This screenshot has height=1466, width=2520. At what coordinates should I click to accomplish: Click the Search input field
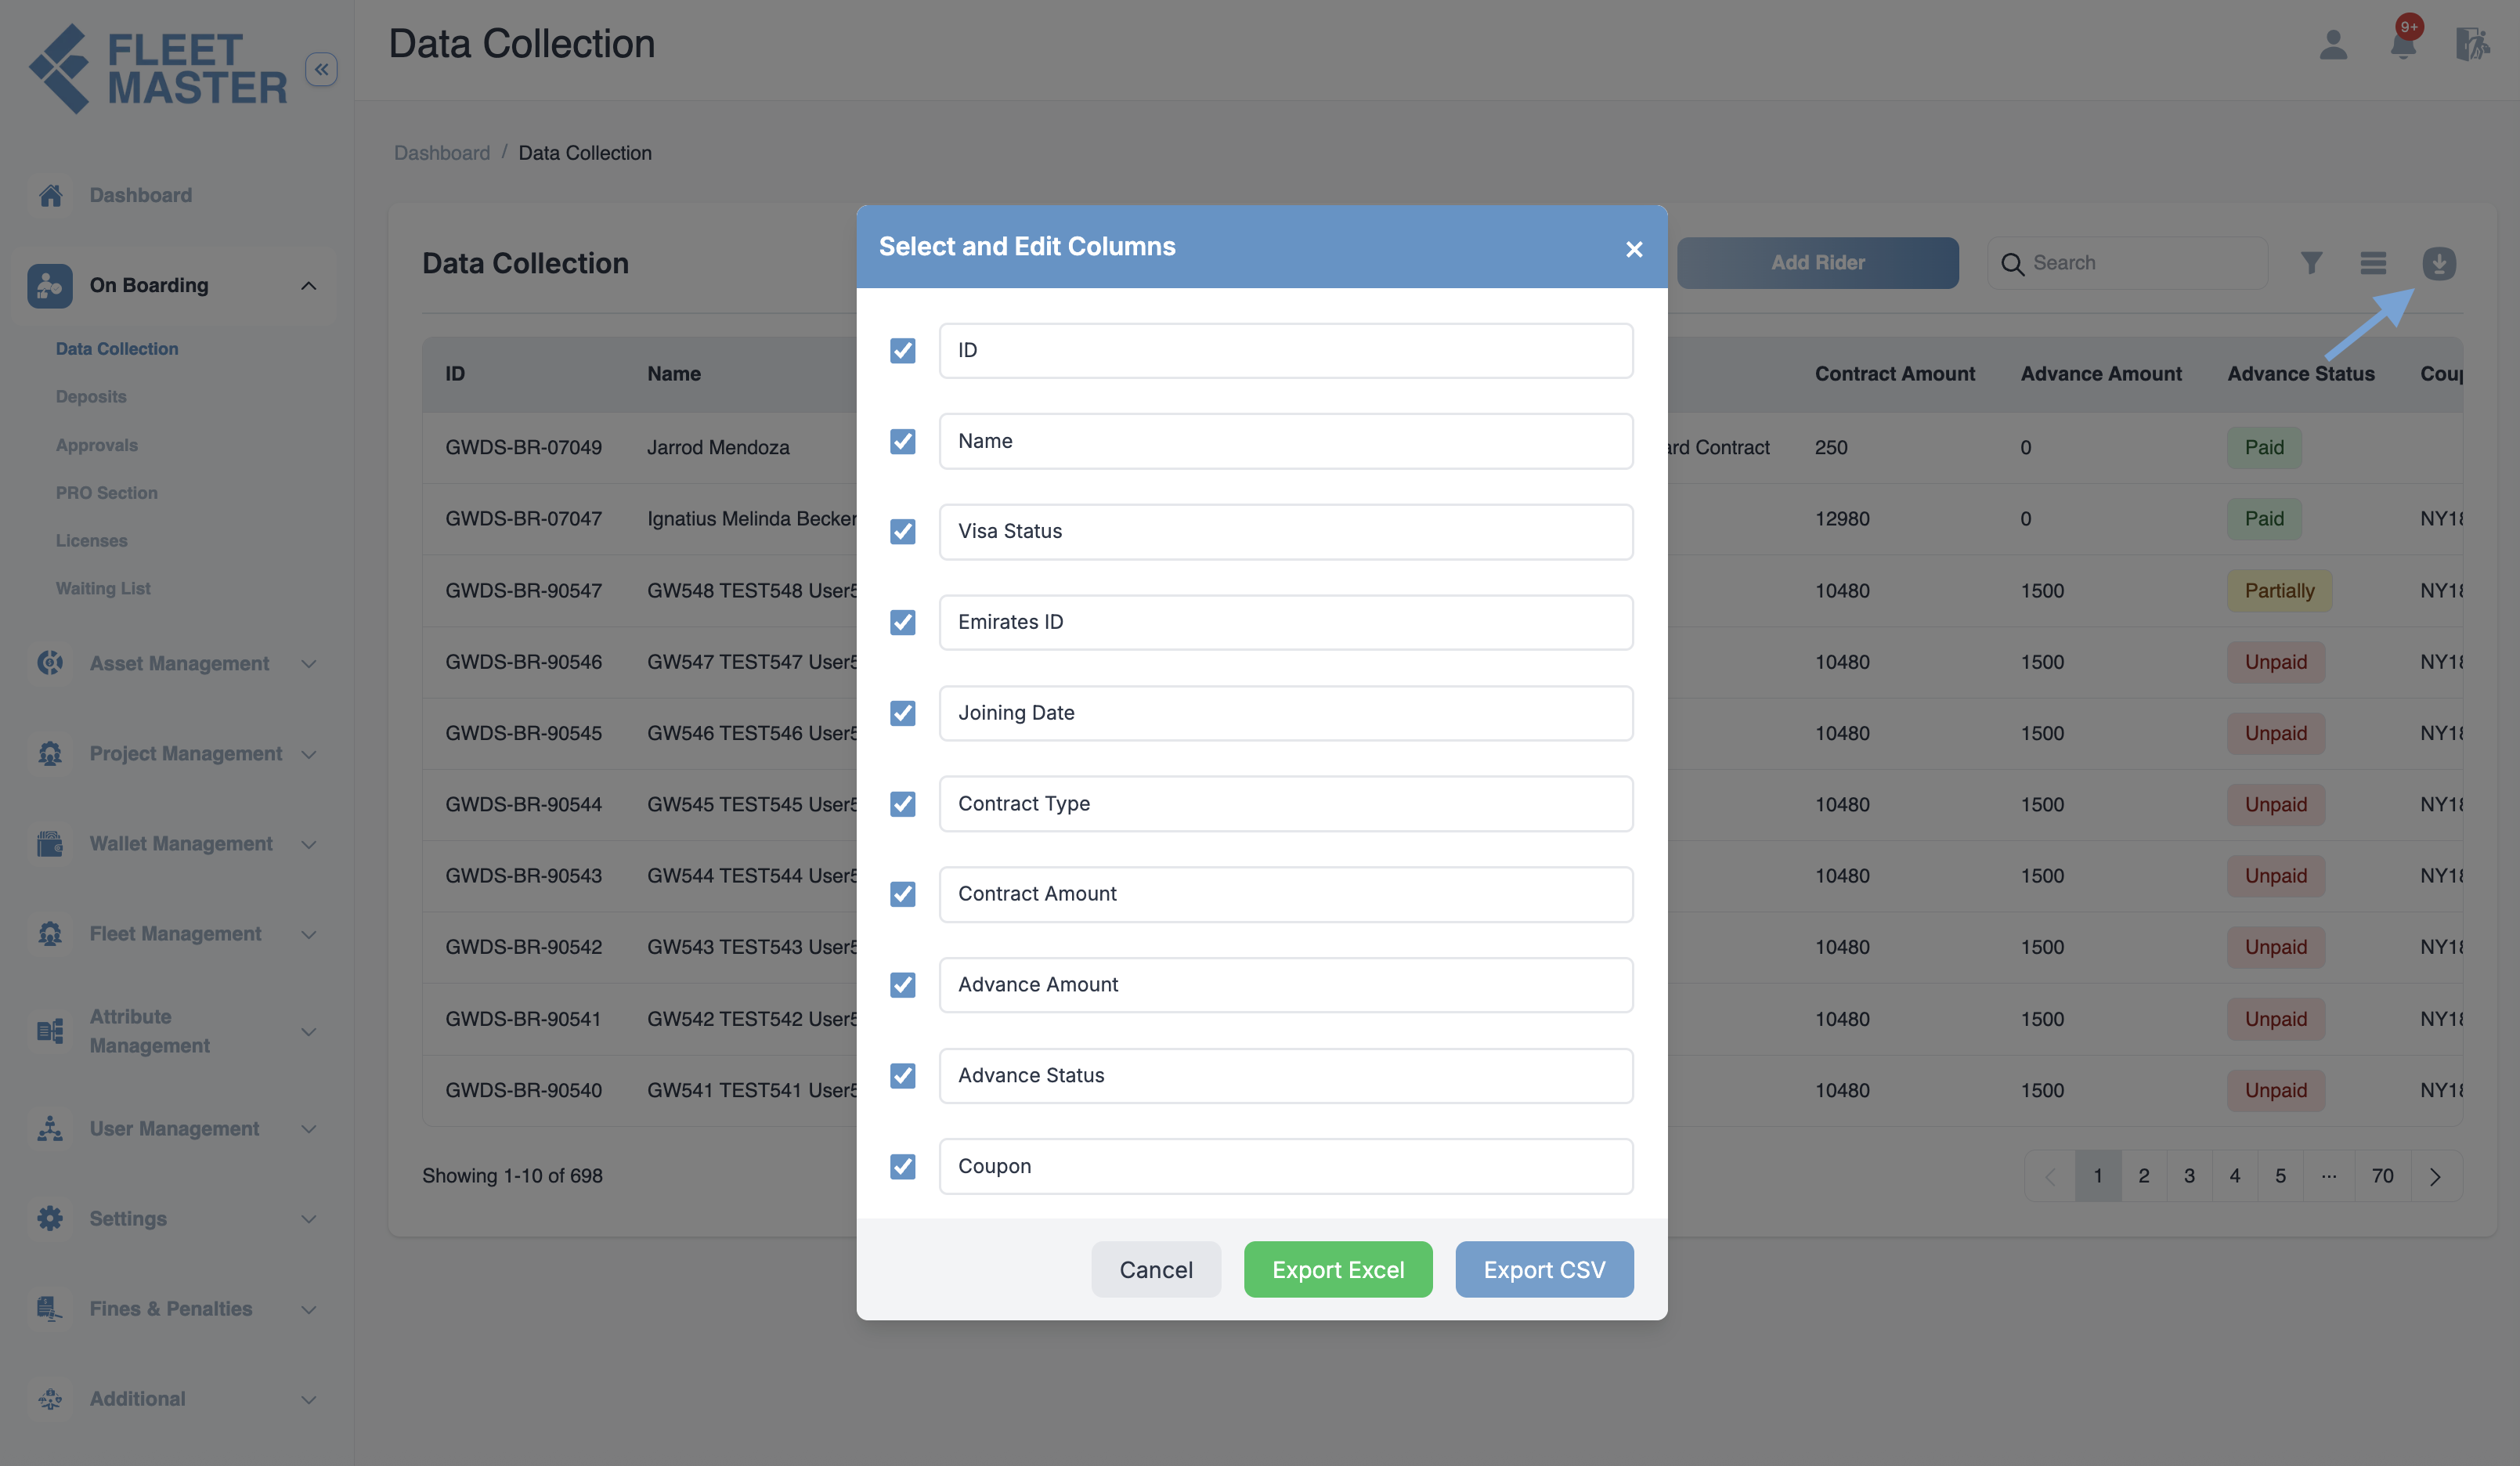pos(2127,263)
